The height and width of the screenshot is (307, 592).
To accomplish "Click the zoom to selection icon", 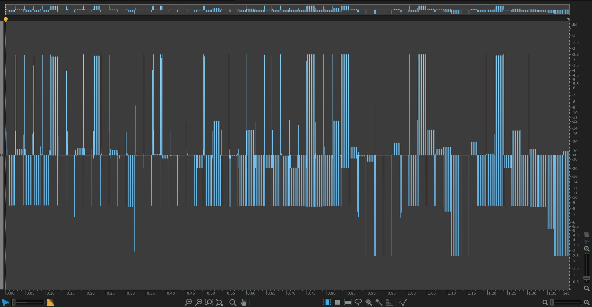I will (x=209, y=303).
